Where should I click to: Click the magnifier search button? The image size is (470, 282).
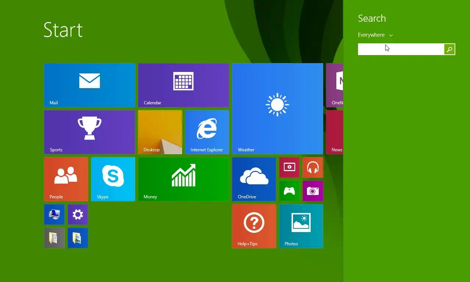[x=449, y=49]
